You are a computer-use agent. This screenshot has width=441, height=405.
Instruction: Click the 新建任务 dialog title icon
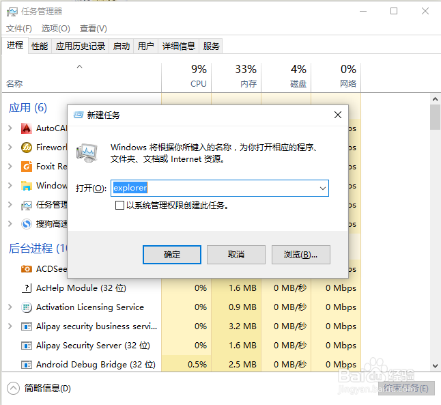pos(79,115)
